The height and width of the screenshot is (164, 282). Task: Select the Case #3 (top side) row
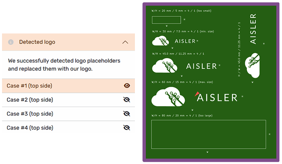pyautogui.click(x=68, y=114)
